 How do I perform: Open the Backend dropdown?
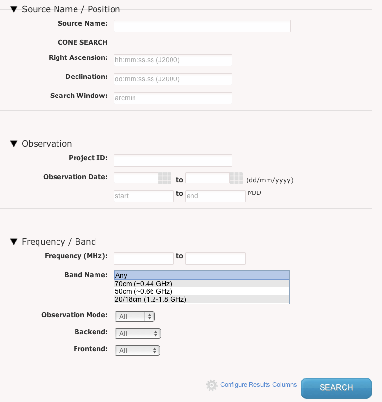pos(137,334)
